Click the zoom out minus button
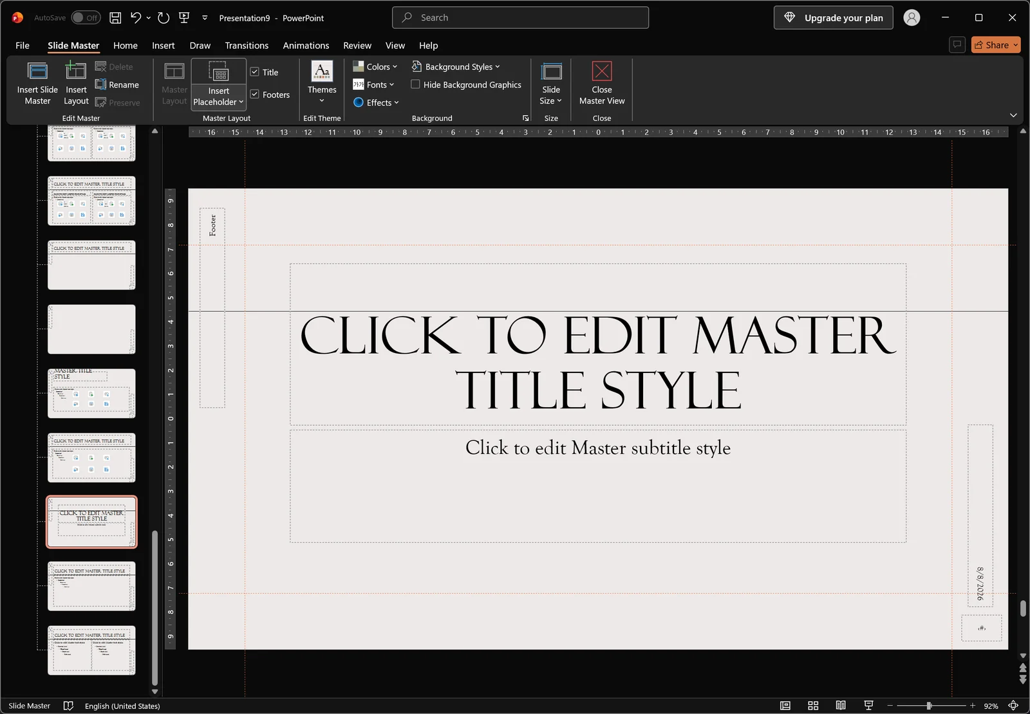This screenshot has width=1030, height=714. [890, 706]
